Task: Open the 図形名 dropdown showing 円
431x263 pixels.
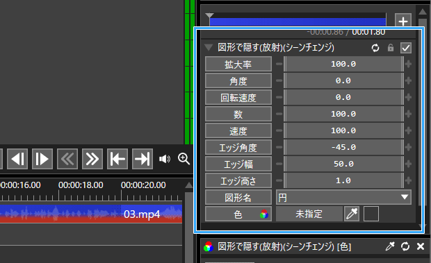Action: 343,198
